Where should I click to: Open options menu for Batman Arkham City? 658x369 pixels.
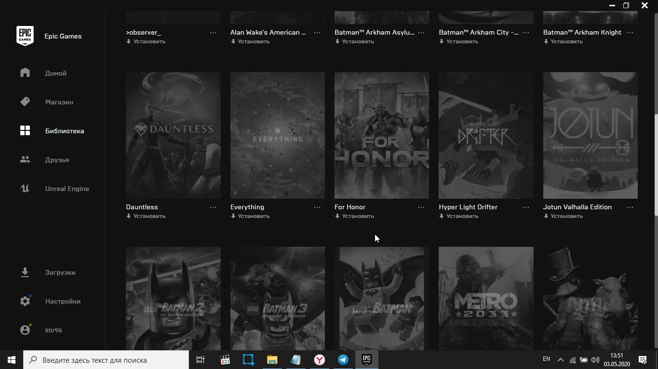click(x=526, y=33)
